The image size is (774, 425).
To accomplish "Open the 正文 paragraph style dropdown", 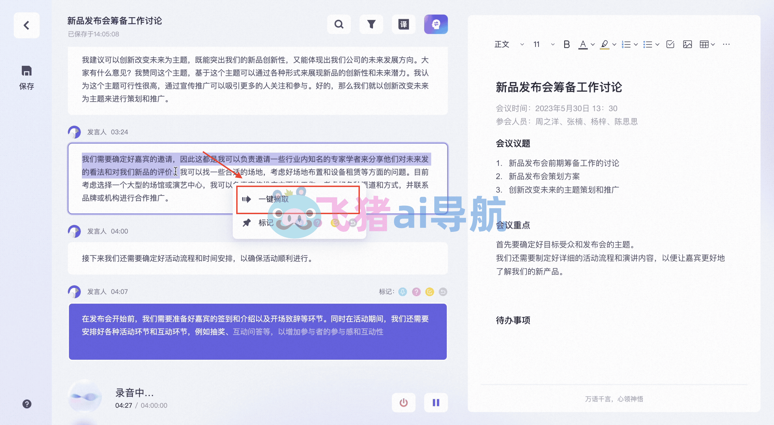I will (510, 44).
